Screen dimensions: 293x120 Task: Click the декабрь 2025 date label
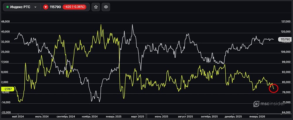click(x=234, y=116)
